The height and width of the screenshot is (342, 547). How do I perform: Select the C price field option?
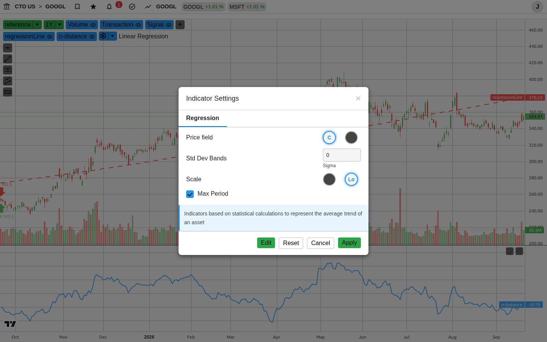329,138
